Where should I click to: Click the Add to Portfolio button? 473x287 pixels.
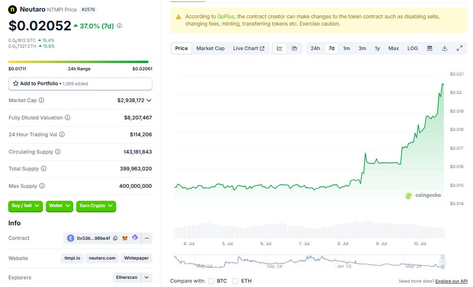(80, 84)
